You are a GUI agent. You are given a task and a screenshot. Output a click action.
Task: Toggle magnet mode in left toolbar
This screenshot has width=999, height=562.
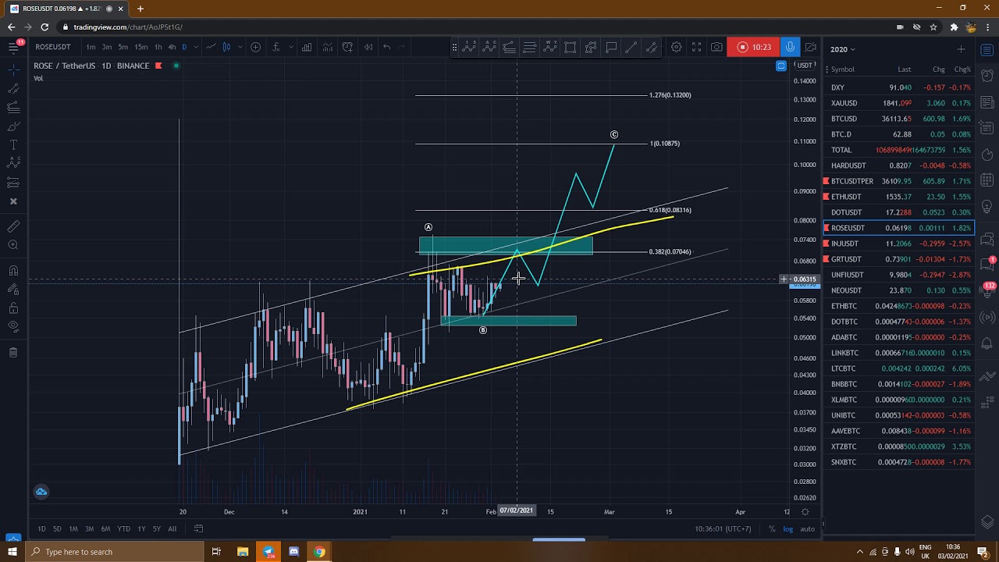tap(13, 271)
